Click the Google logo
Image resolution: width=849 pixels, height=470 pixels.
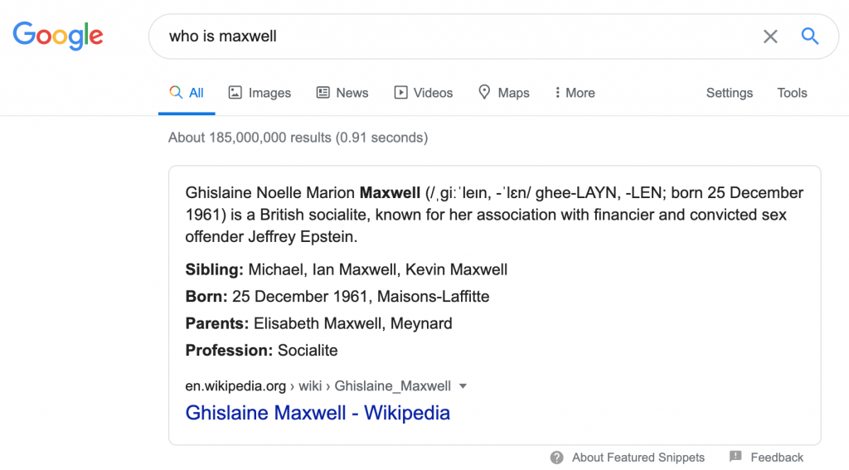click(x=58, y=36)
